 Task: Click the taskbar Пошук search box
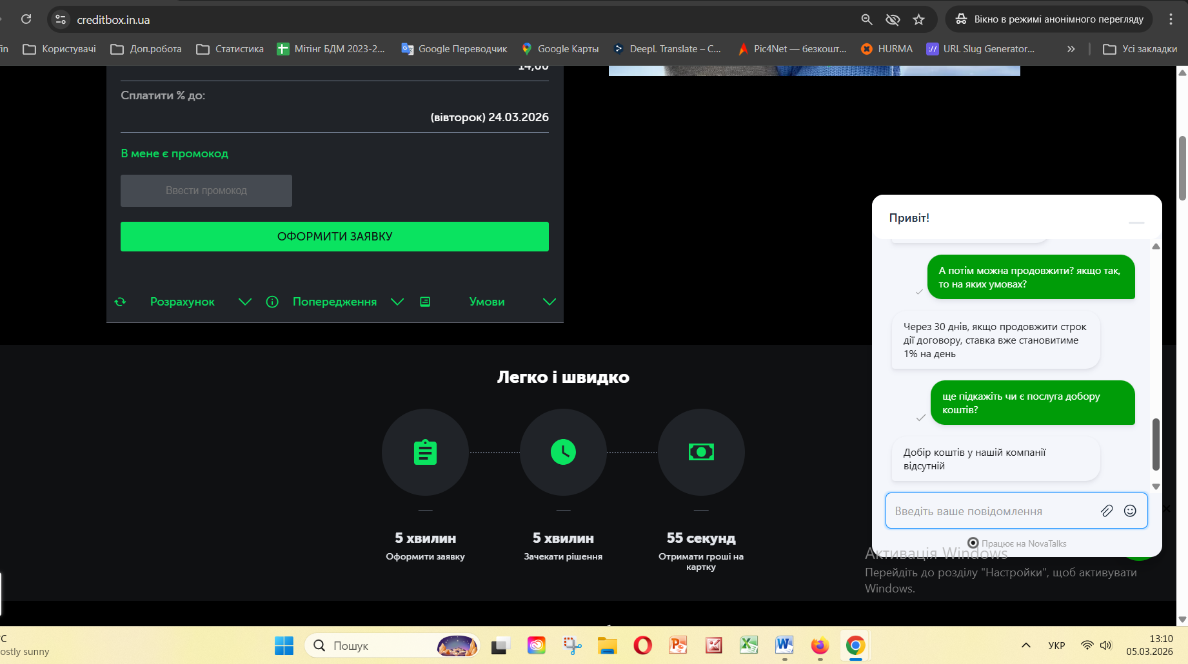392,645
